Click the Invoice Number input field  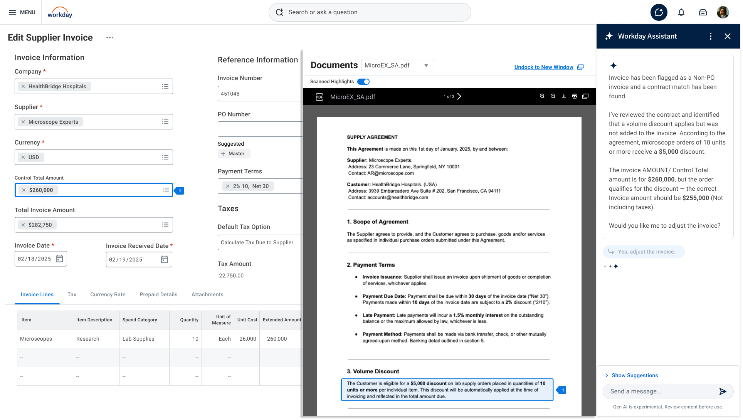tap(258, 94)
